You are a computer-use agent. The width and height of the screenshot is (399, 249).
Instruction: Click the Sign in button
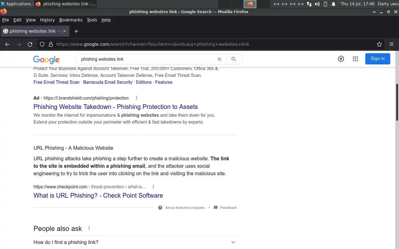point(377,59)
